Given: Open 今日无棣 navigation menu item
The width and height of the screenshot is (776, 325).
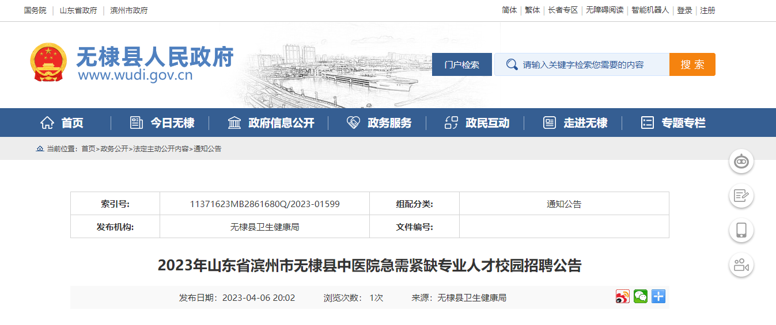Looking at the screenshot, I should [x=172, y=123].
